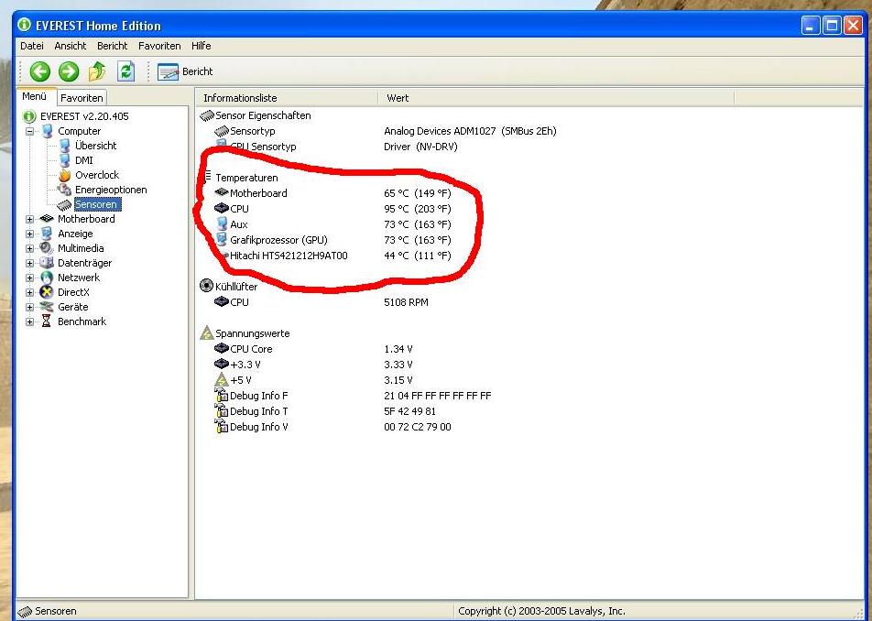872x621 pixels.
Task: Click the Anzeige monitor icon
Action: pos(47,234)
